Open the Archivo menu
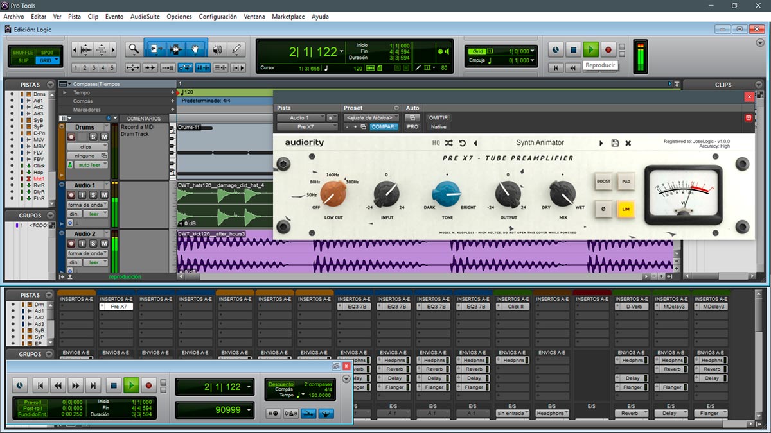 (x=13, y=16)
